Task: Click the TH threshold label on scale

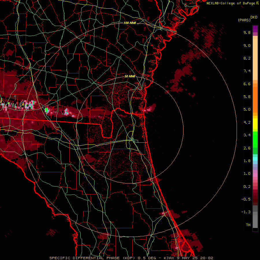Action: point(248,225)
